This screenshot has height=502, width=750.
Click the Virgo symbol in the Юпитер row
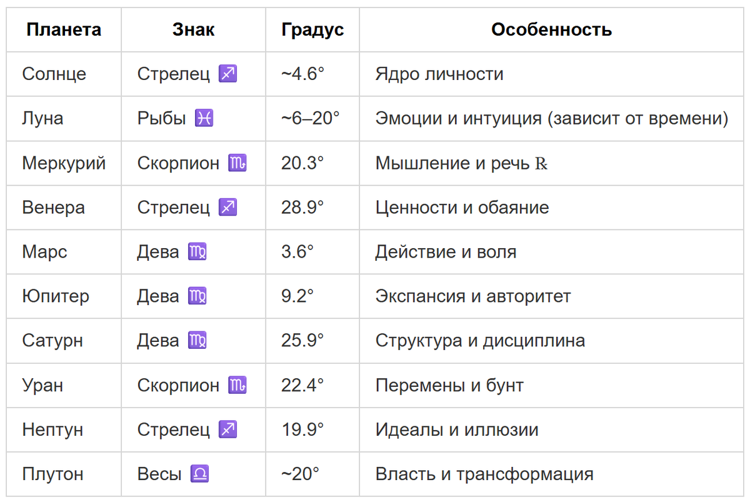197,296
